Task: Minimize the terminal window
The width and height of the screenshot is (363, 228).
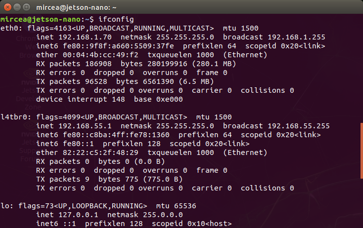Action: [x=17, y=7]
